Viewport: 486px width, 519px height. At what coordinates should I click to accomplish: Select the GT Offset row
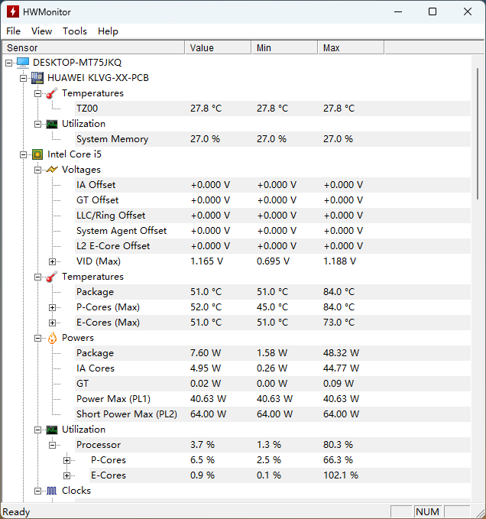(273, 200)
